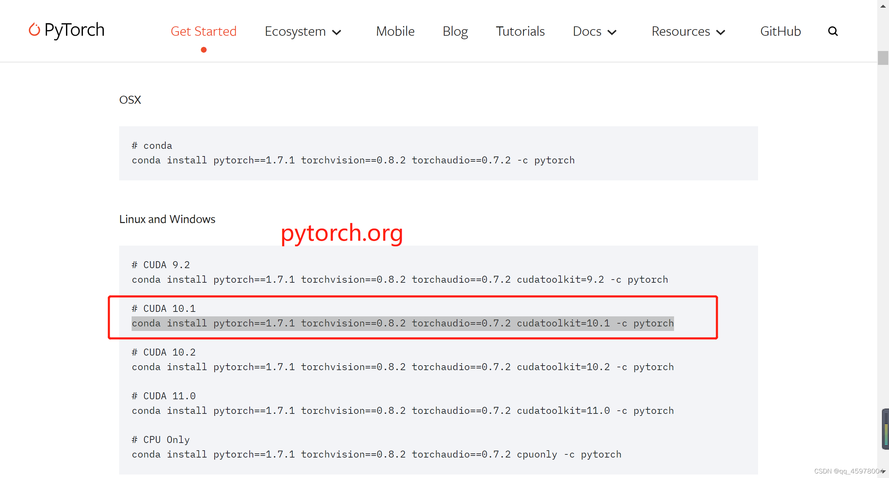889x478 pixels.
Task: Click the scrollbar up arrow
Action: 883,6
